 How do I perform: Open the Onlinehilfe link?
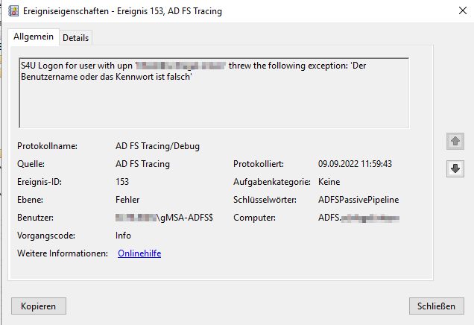139,253
